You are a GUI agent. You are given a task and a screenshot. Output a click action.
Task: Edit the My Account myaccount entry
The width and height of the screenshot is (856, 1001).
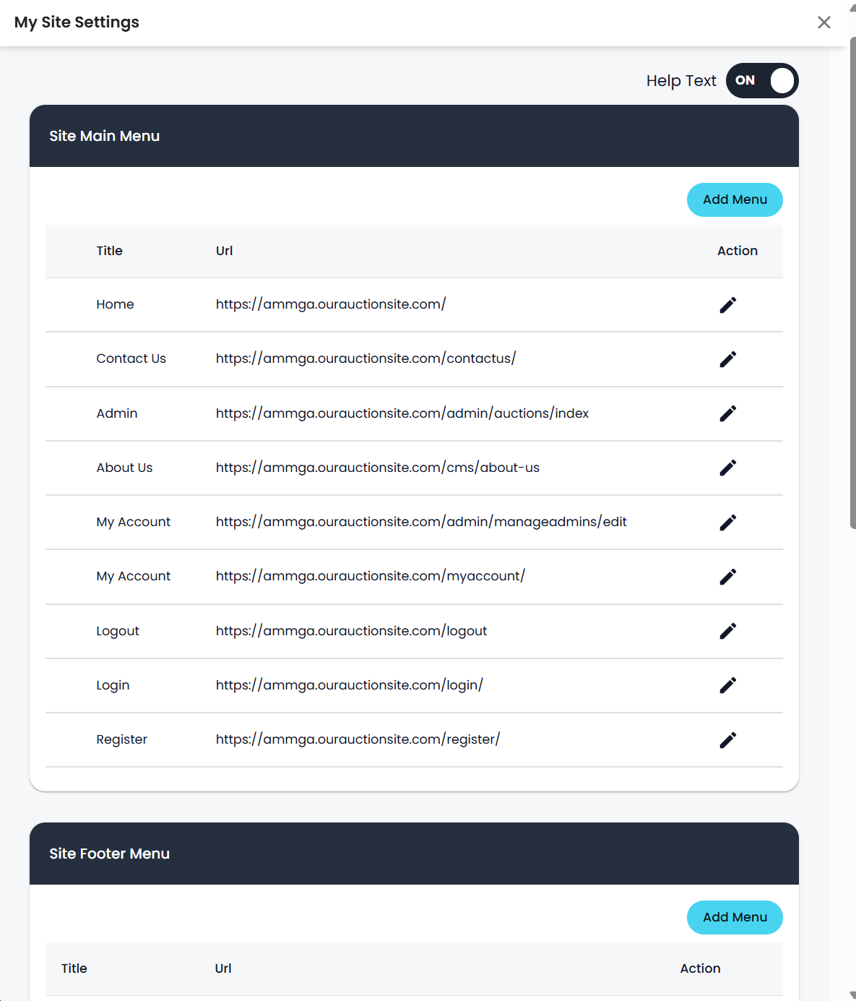coord(727,577)
